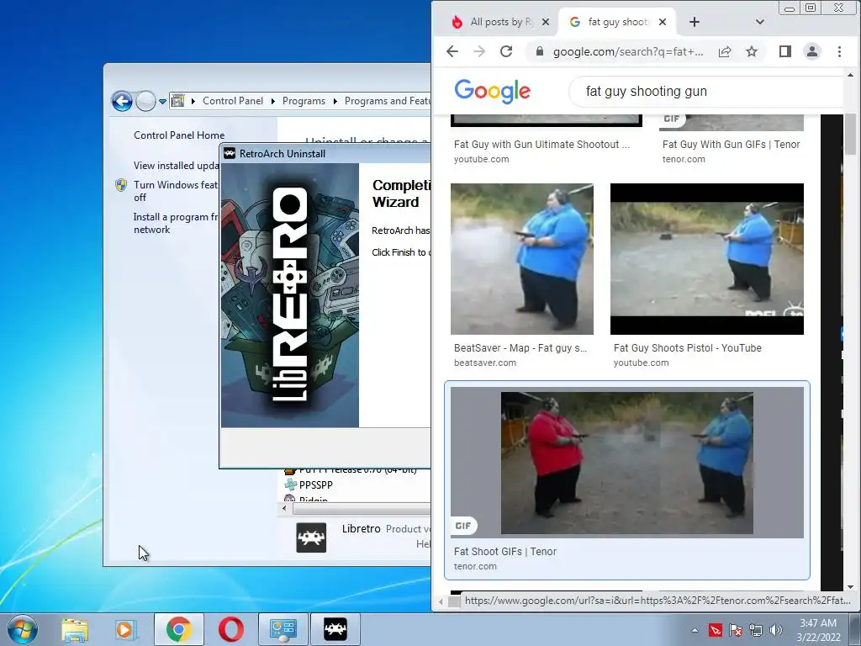Open 'Install a program from network' link
The image size is (861, 646).
(x=175, y=223)
